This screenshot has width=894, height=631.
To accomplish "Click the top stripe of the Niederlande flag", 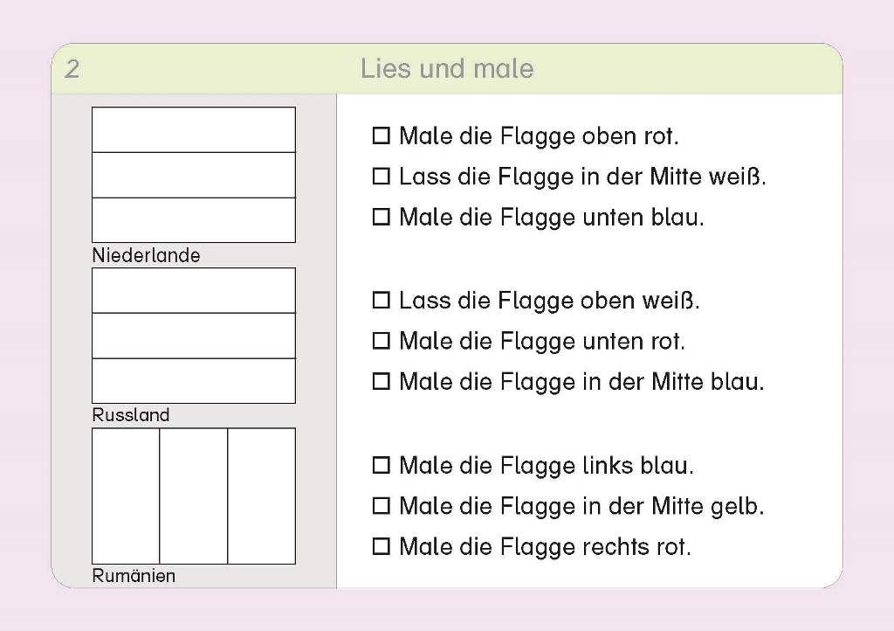I will (x=193, y=129).
